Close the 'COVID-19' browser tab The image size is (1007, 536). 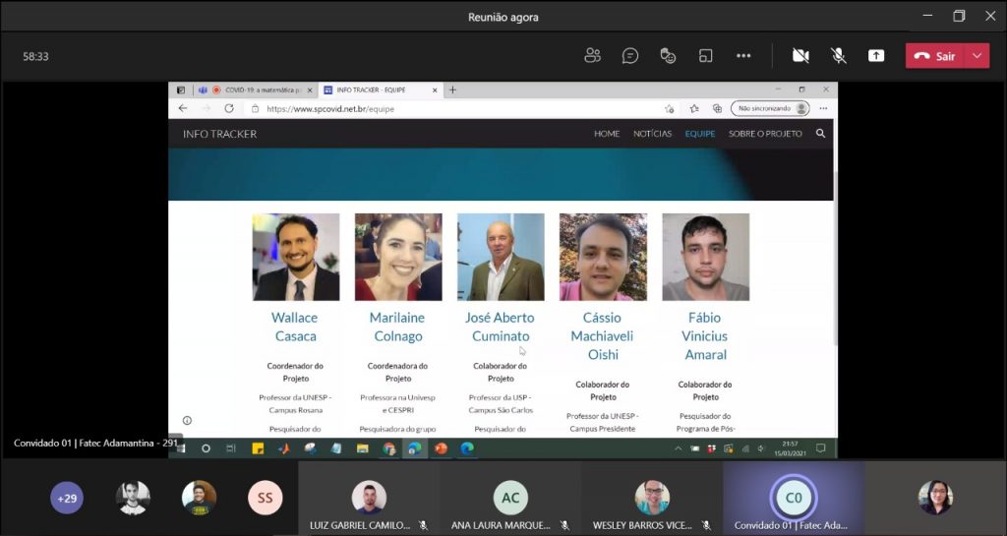[310, 90]
